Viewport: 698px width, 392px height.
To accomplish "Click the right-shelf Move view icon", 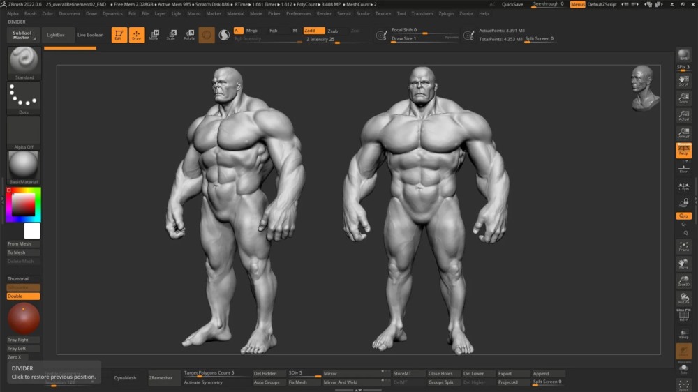I will [x=684, y=264].
